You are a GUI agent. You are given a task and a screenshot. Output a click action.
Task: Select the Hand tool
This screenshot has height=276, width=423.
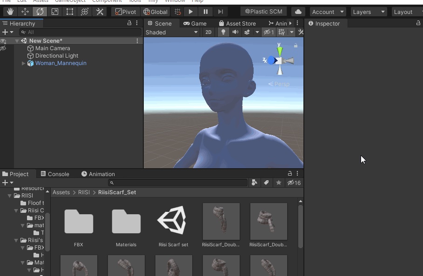point(10,12)
